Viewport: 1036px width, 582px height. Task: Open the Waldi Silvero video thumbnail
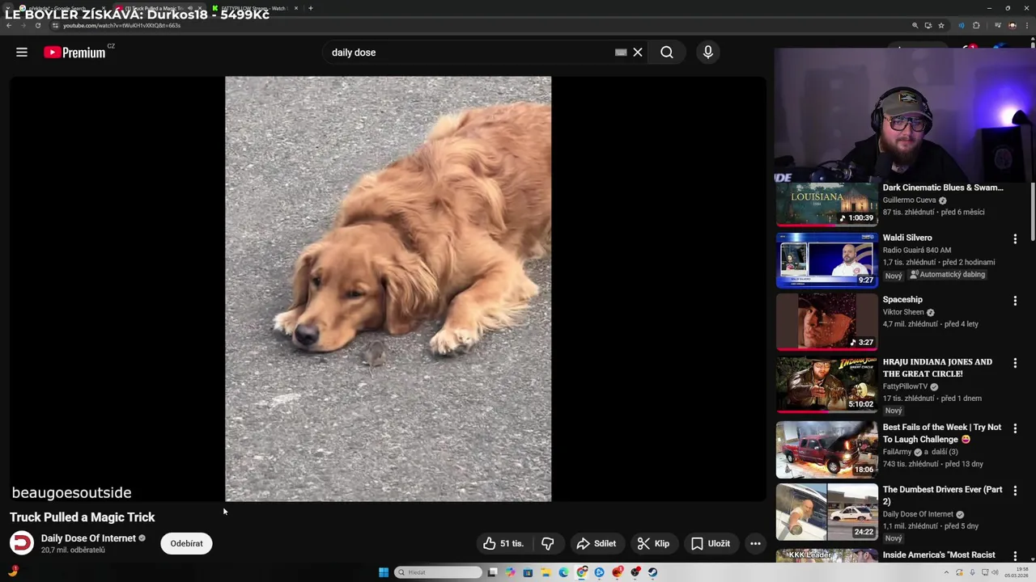click(x=826, y=260)
